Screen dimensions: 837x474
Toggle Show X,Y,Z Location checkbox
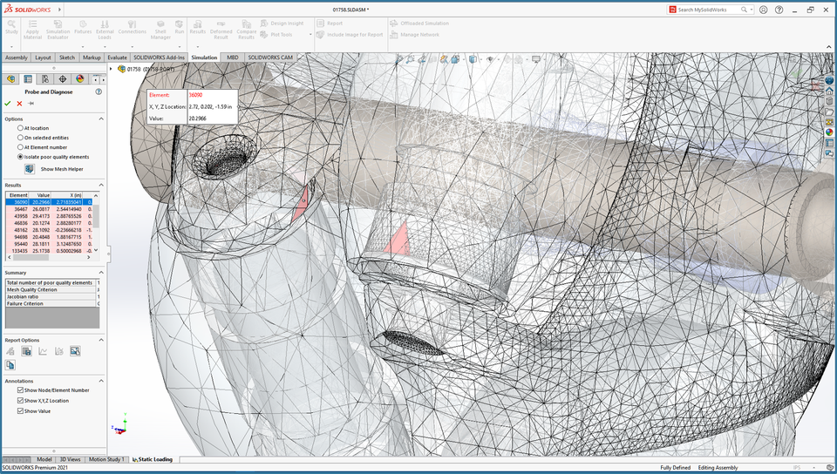20,401
